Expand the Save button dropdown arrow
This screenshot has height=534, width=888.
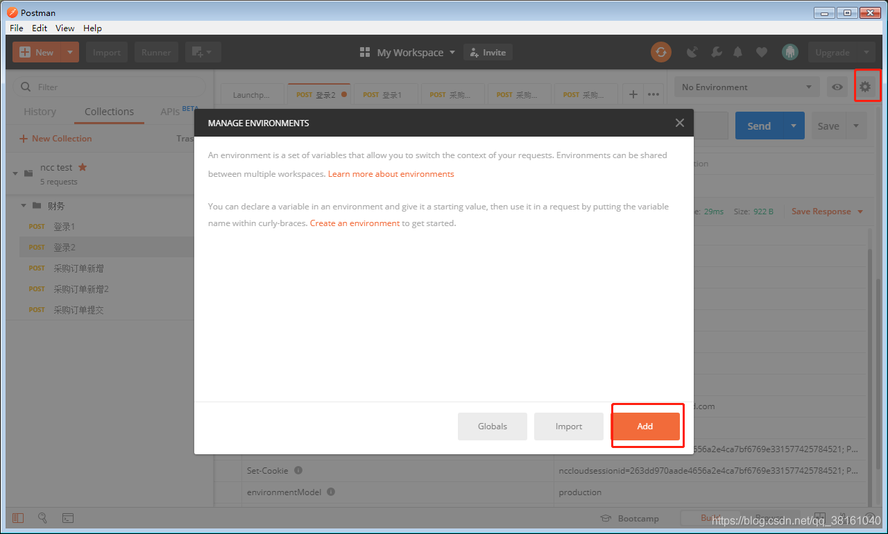pos(857,126)
